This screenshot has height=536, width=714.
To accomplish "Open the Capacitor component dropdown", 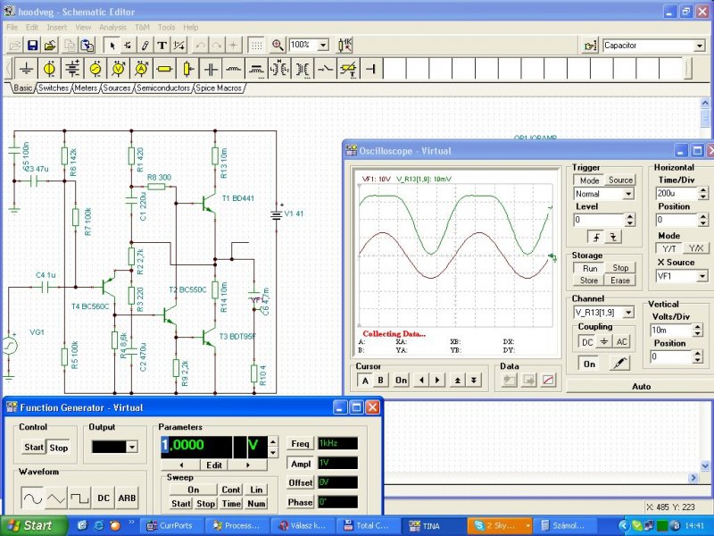I will click(699, 46).
